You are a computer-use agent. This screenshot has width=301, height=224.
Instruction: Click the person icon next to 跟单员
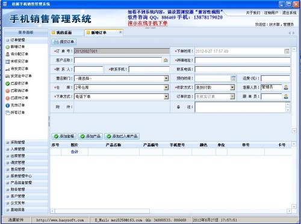[286, 96]
